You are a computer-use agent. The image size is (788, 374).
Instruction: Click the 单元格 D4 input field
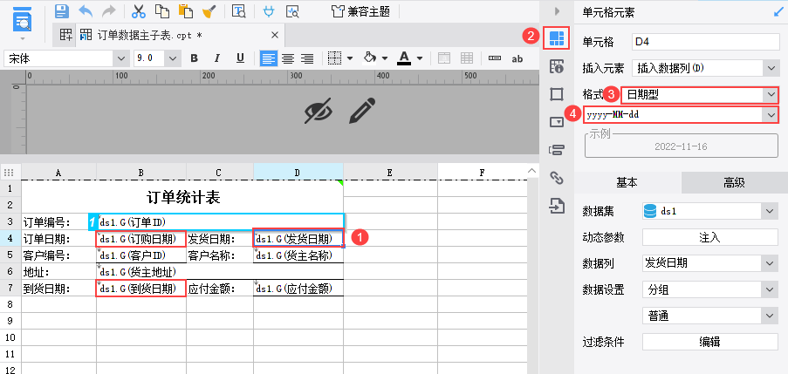(705, 42)
